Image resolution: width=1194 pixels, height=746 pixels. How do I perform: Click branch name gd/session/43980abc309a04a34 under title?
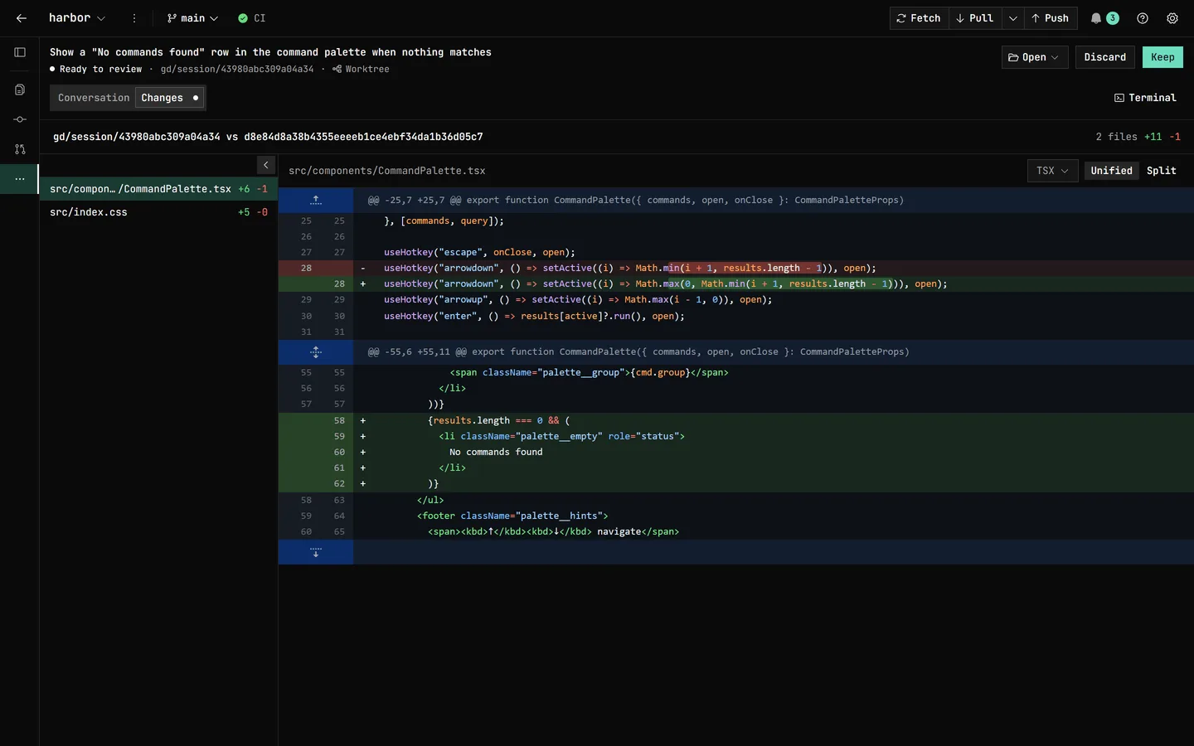[x=237, y=70]
